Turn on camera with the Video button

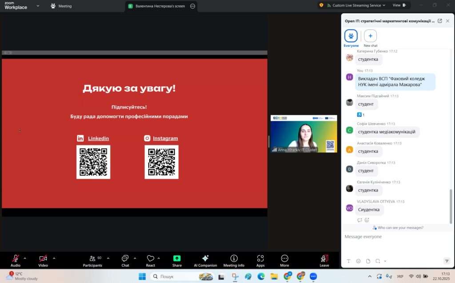43,259
